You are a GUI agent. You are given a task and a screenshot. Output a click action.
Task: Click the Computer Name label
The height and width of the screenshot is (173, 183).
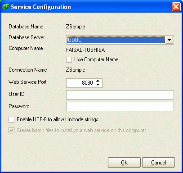click(x=26, y=48)
